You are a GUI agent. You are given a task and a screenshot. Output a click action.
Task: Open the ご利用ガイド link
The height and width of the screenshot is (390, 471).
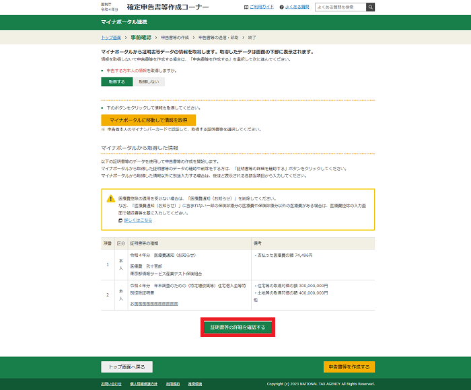tap(261, 7)
